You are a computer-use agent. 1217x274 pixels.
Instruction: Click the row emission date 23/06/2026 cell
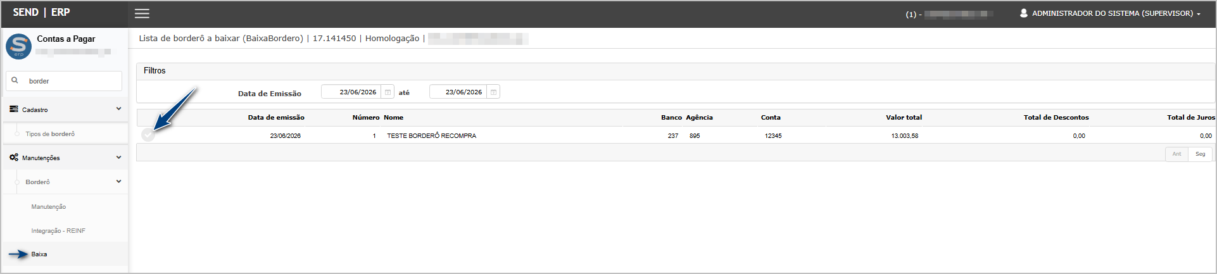coord(286,136)
